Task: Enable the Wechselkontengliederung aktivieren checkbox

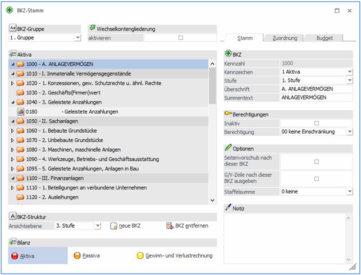Action: [x=180, y=38]
